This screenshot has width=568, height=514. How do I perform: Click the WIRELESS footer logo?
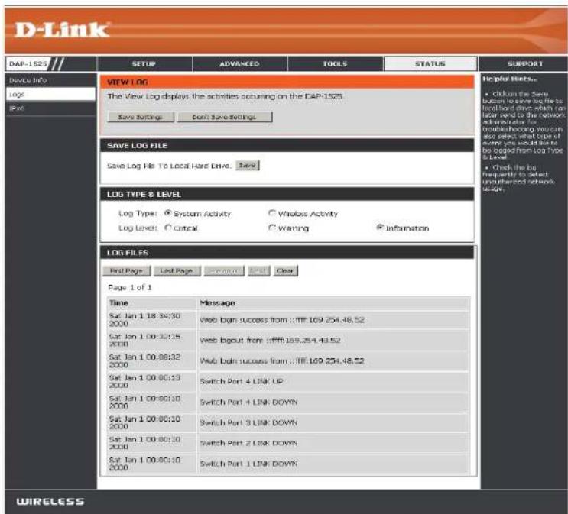point(50,502)
